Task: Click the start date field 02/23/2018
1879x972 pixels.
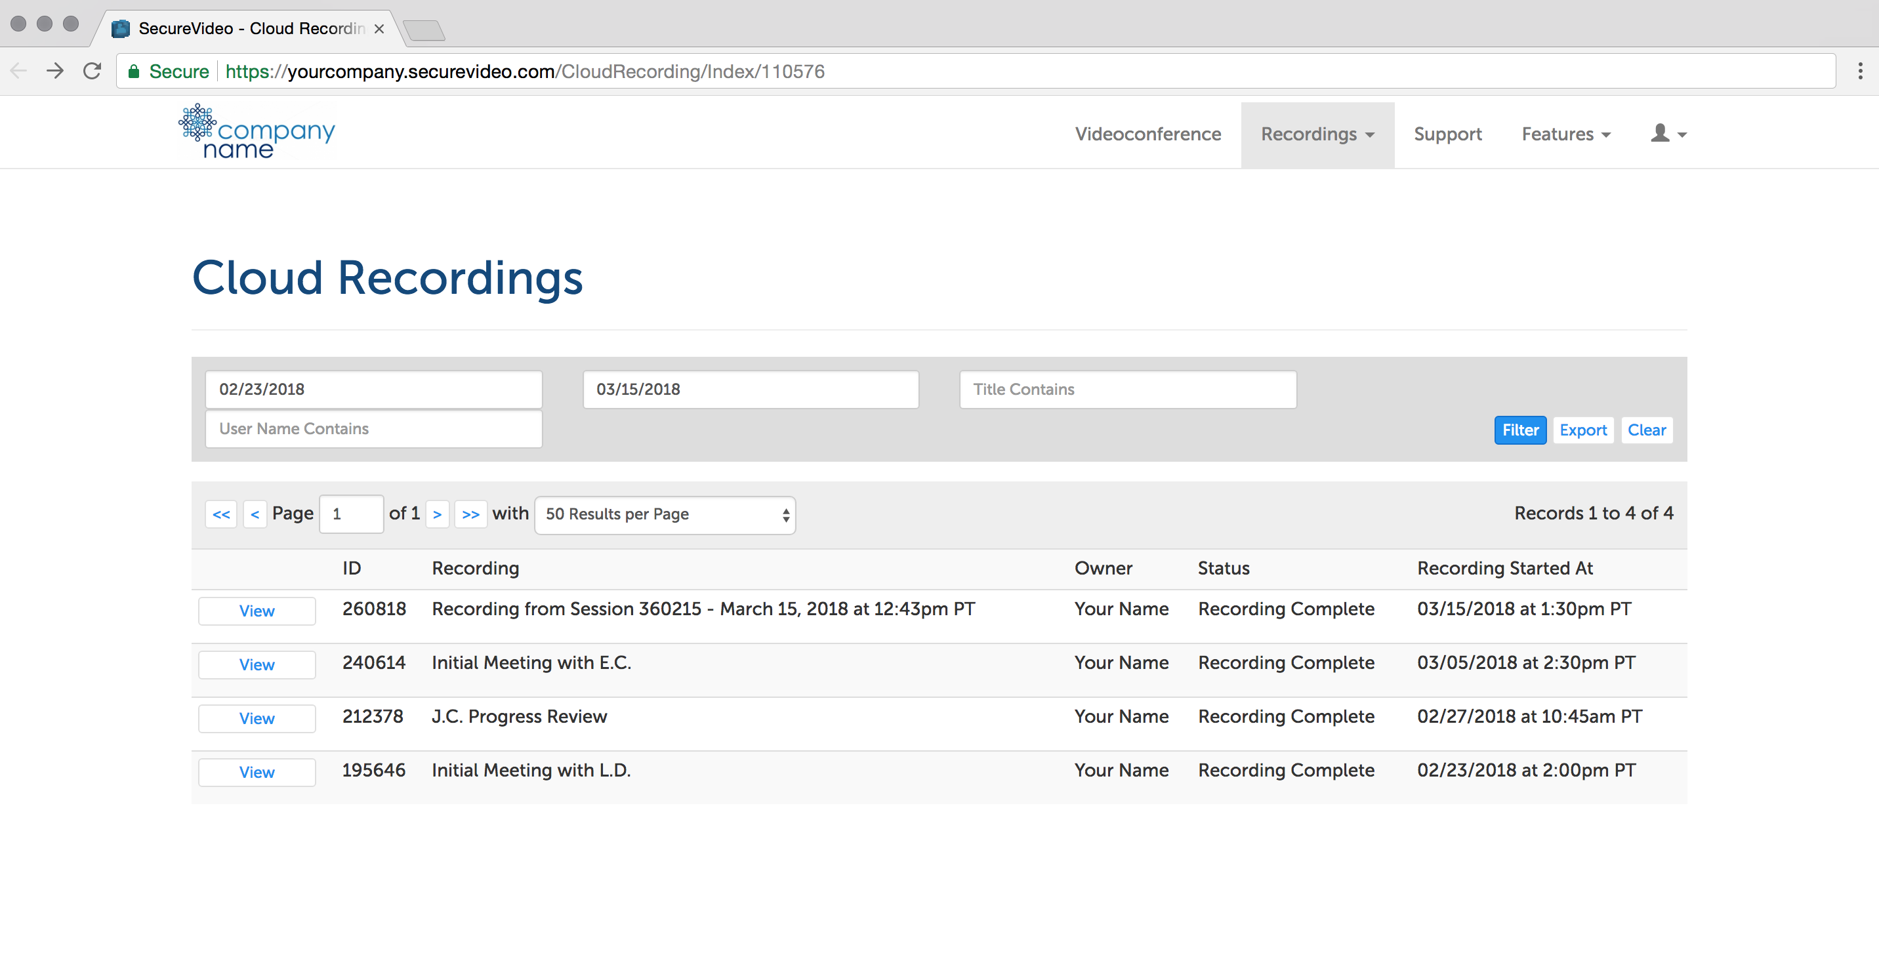Action: [x=373, y=390]
